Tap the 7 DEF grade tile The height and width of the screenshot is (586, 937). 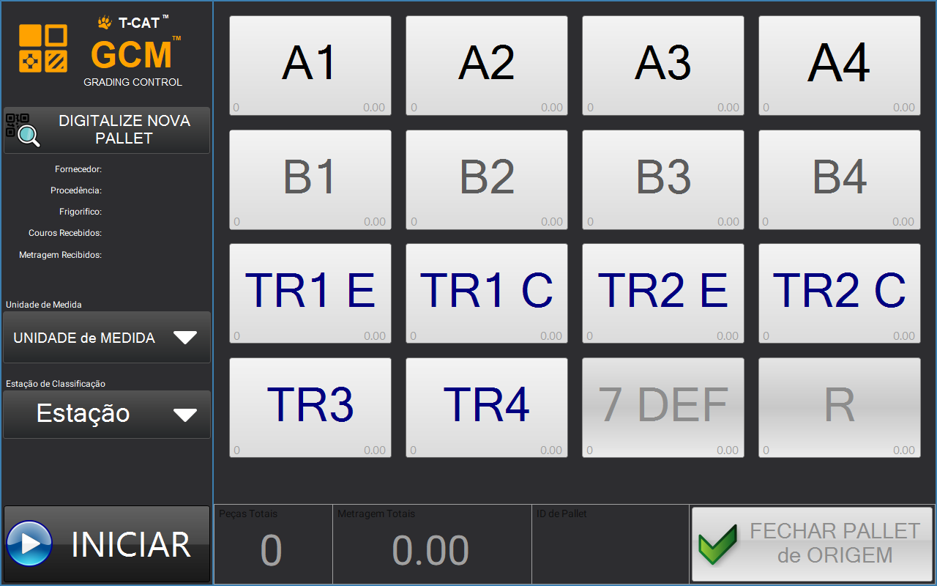[663, 408]
